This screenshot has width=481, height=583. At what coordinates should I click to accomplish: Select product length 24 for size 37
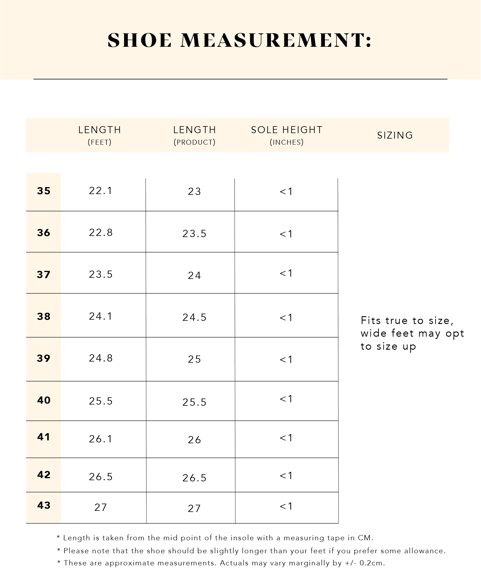194,275
